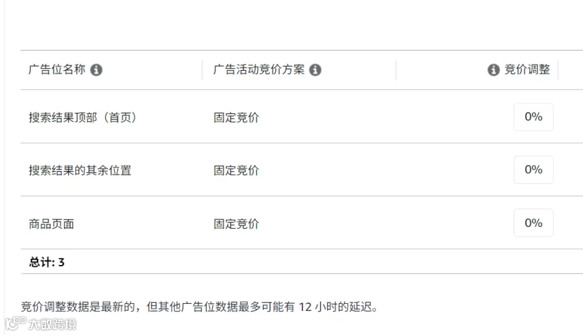Viewport: 583px width, 335px height.
Task: Click 固定竞价 in the 商品页面 row
Action: [x=236, y=224]
